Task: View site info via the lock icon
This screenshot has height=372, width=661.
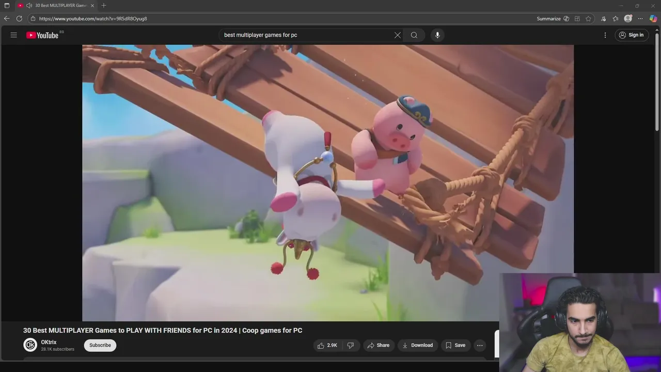Action: [x=33, y=19]
